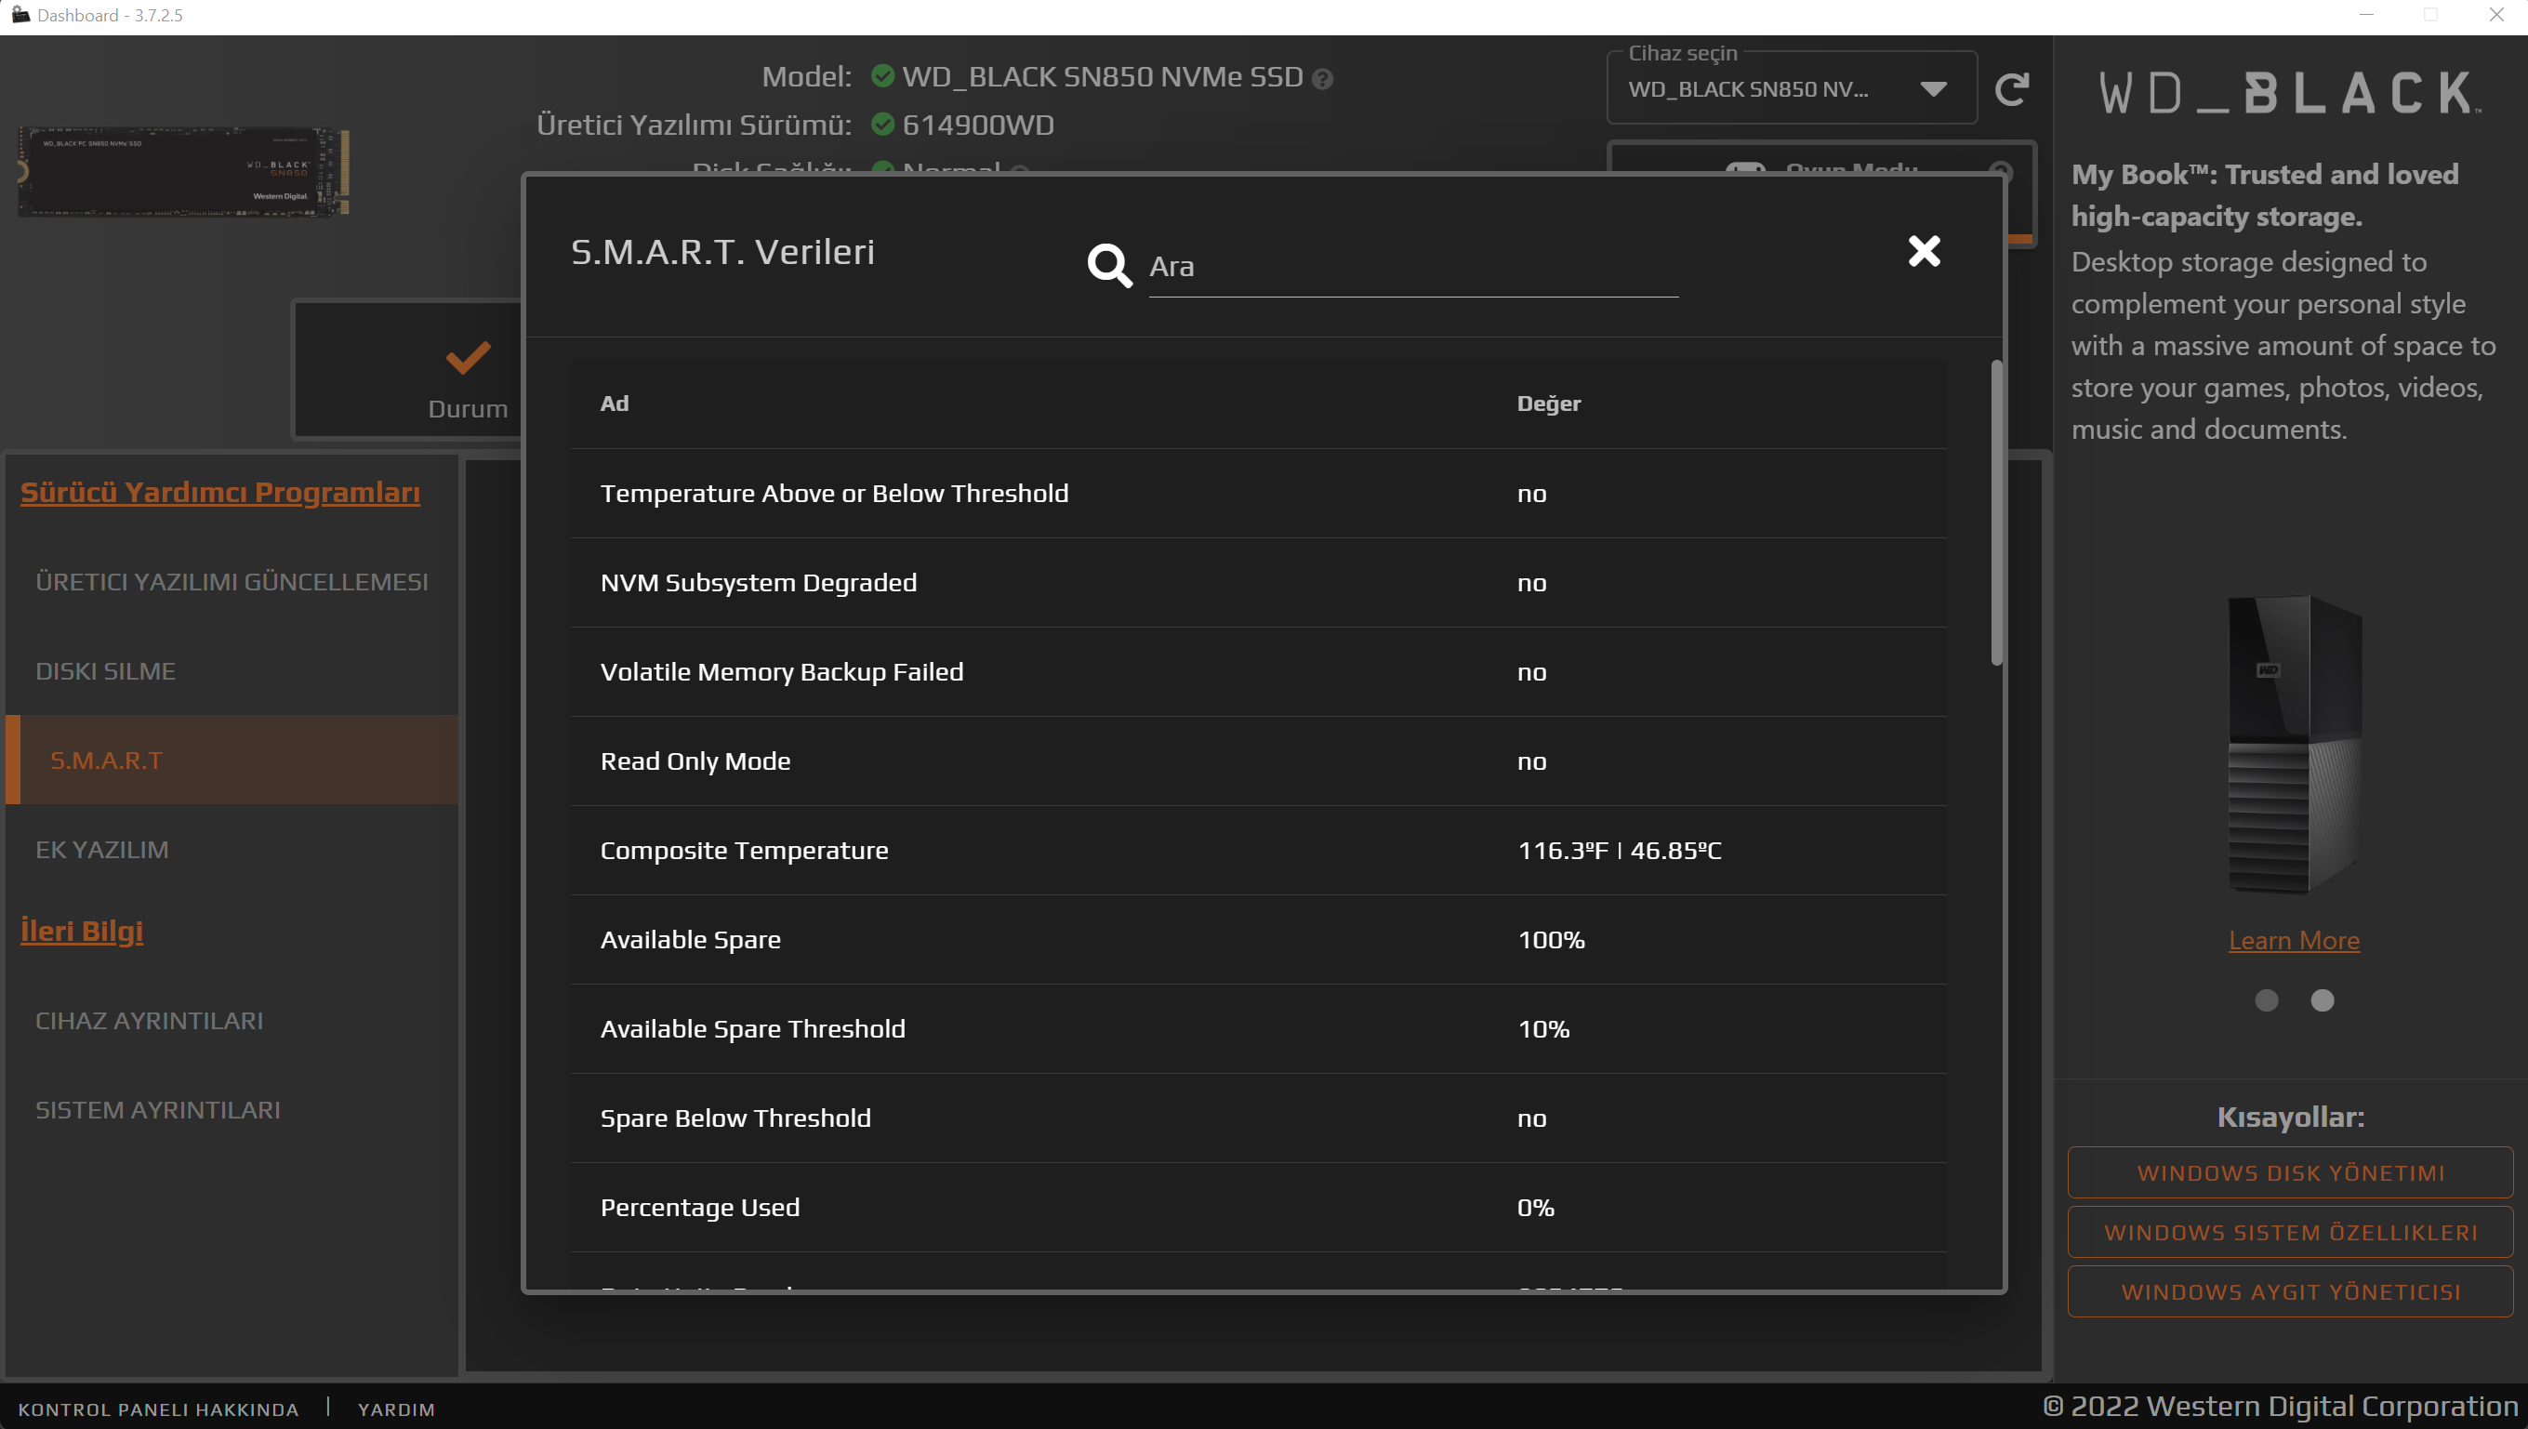Click the My Book product image
The height and width of the screenshot is (1429, 2528).
[2294, 745]
